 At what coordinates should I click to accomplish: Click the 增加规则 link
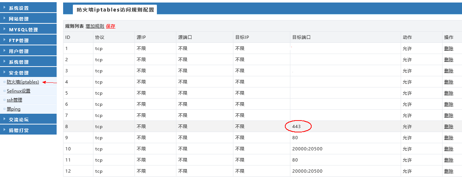[95, 26]
